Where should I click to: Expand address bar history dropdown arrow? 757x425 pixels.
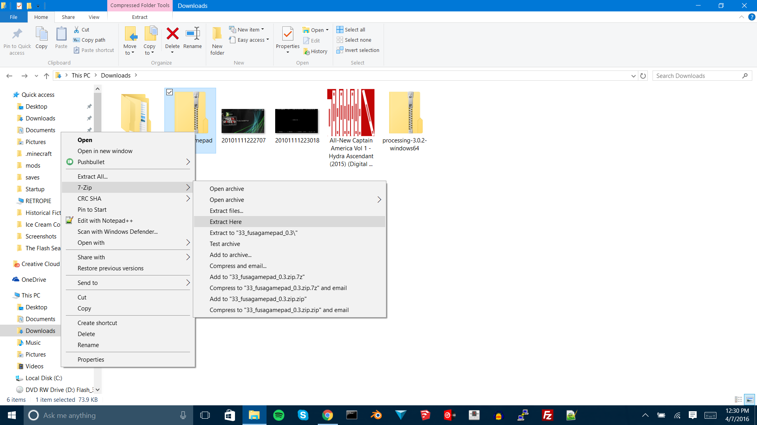pos(633,76)
